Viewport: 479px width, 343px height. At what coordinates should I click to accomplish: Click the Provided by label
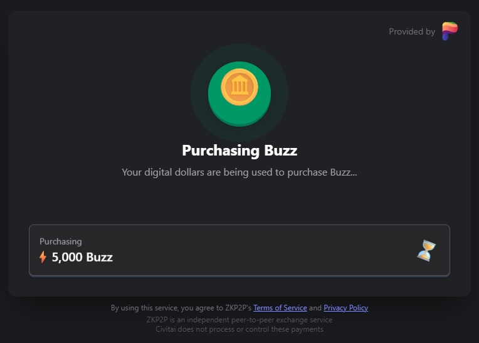pyautogui.click(x=412, y=31)
